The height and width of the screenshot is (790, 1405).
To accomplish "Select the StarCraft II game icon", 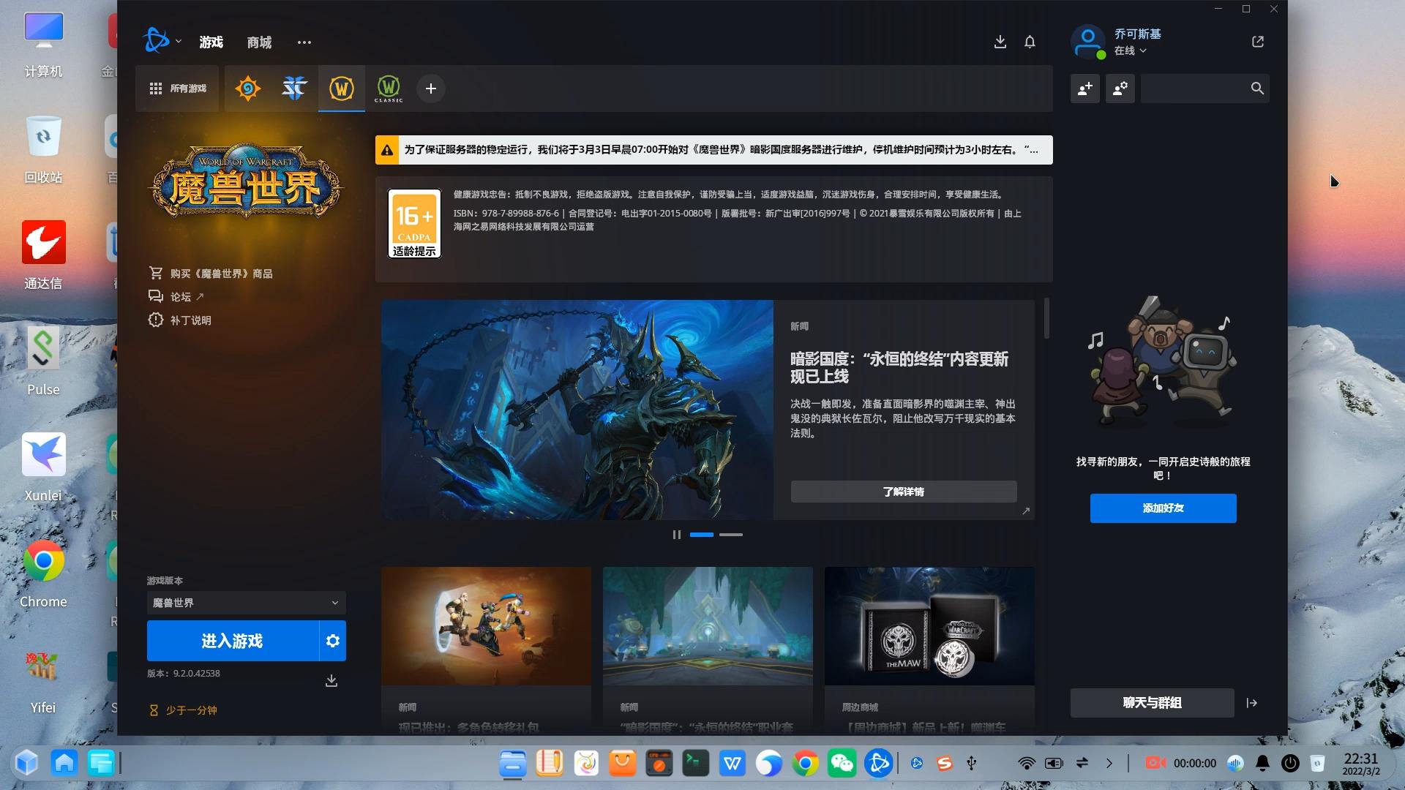I will coord(294,89).
